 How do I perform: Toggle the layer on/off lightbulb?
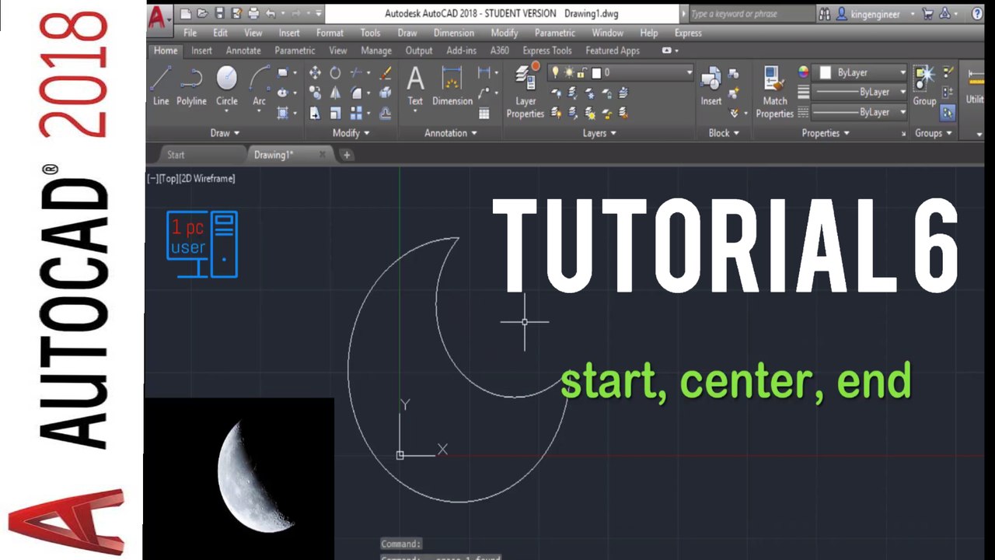[555, 72]
